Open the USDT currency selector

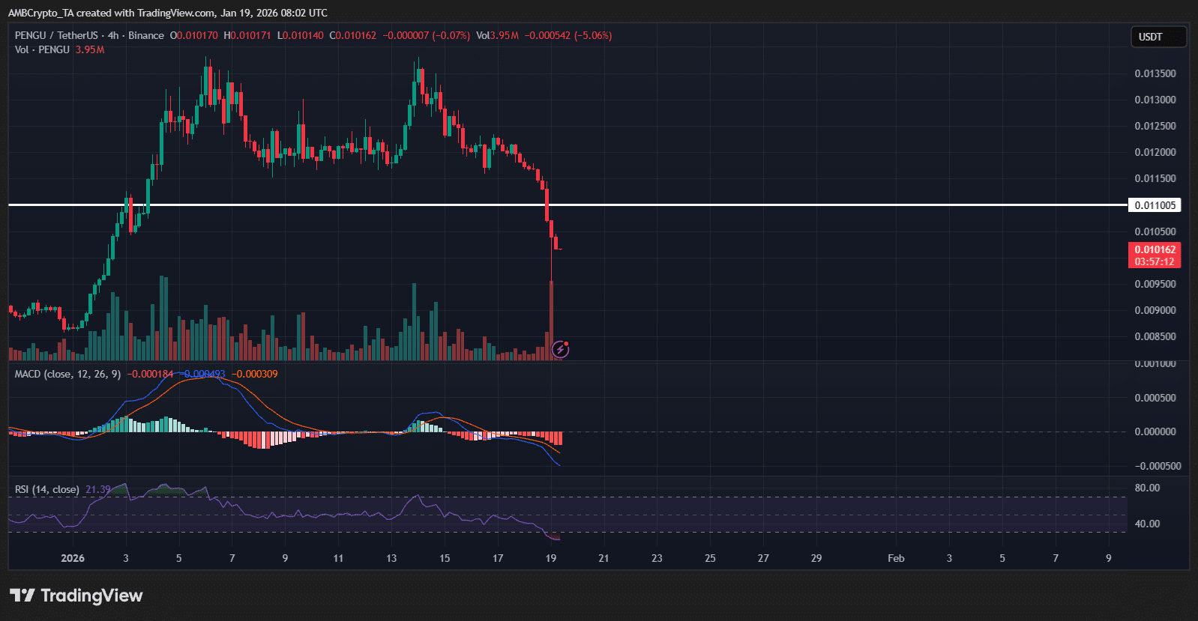(1158, 37)
